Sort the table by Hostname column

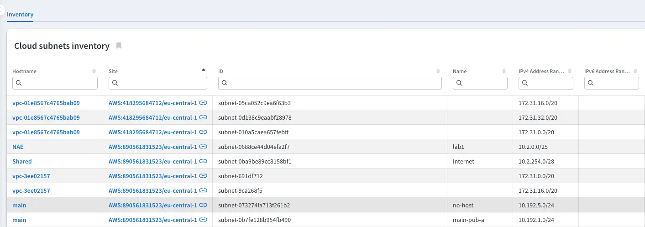[x=94, y=71]
